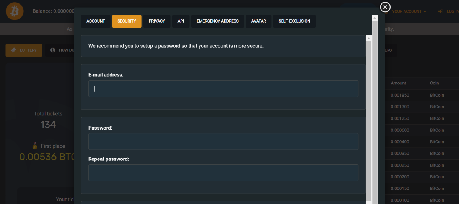Click the Coin column header
Viewport: 459px width, 204px height.
coord(434,83)
